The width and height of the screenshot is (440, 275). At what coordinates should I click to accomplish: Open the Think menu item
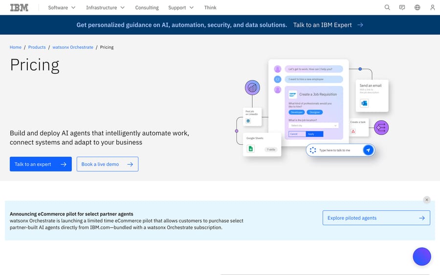(210, 7)
